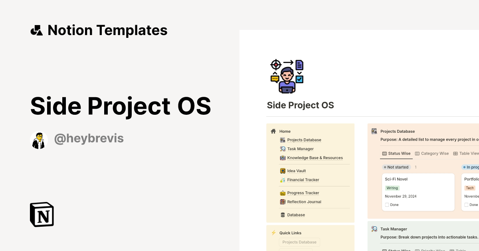479x251 pixels.
Task: Click the Home icon in the sidebar
Action: coord(273,131)
